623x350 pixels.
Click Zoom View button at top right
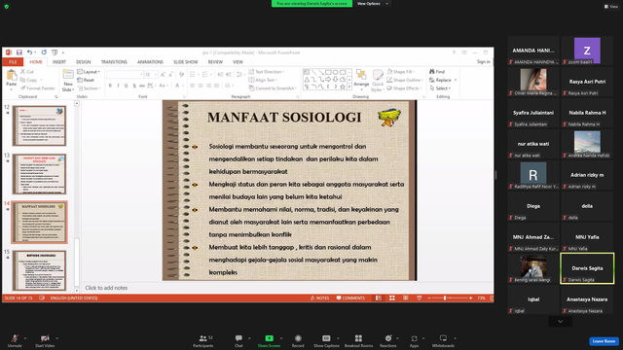tap(611, 7)
